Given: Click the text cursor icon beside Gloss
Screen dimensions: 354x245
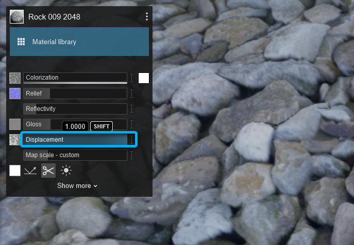Looking at the screenshot, I should [x=132, y=124].
